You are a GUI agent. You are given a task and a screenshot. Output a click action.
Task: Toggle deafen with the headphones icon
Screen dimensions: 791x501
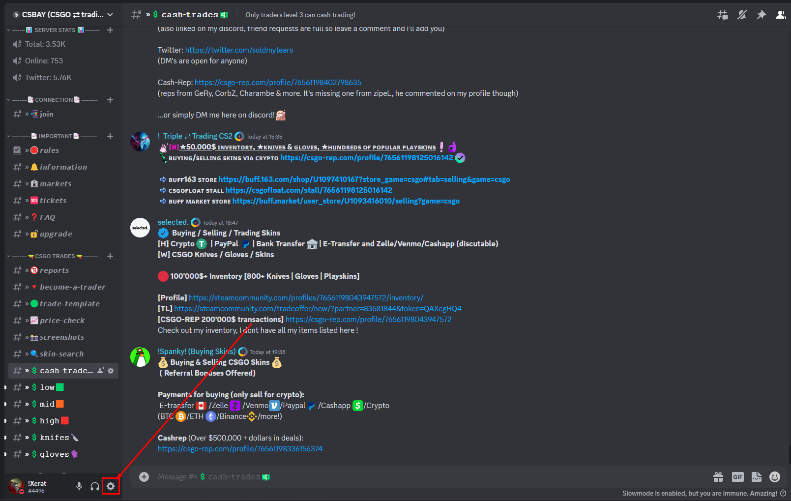[95, 486]
